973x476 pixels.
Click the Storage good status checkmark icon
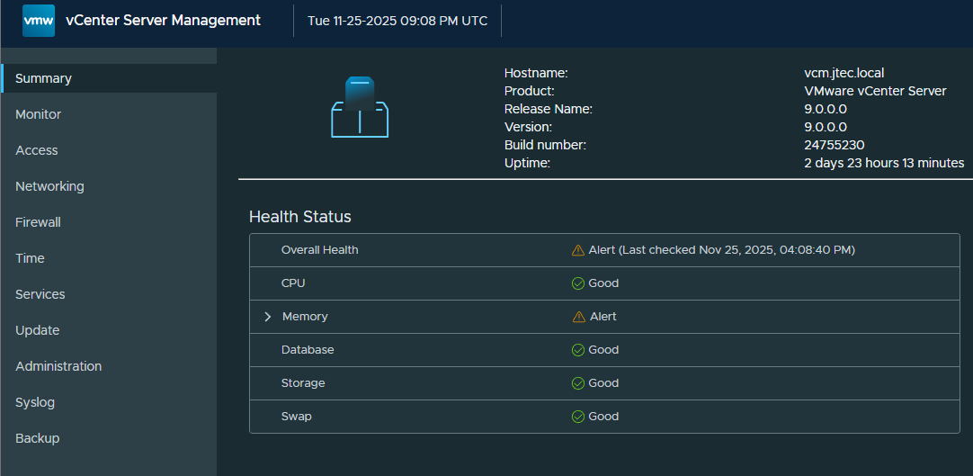click(x=577, y=383)
